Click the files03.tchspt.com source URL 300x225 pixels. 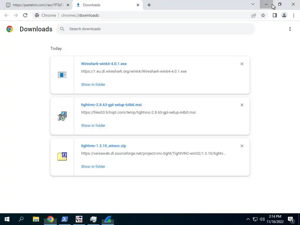pos(138,112)
